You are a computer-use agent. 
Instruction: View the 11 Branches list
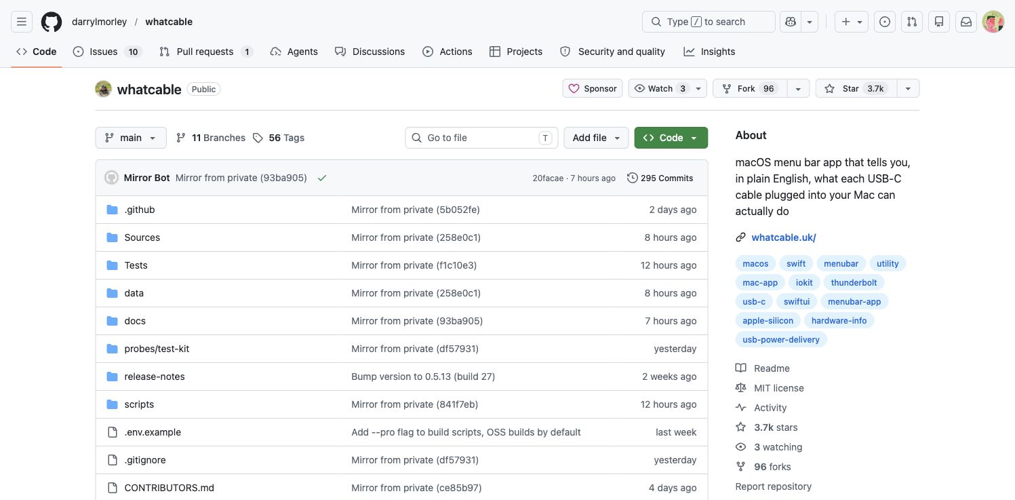click(x=210, y=138)
